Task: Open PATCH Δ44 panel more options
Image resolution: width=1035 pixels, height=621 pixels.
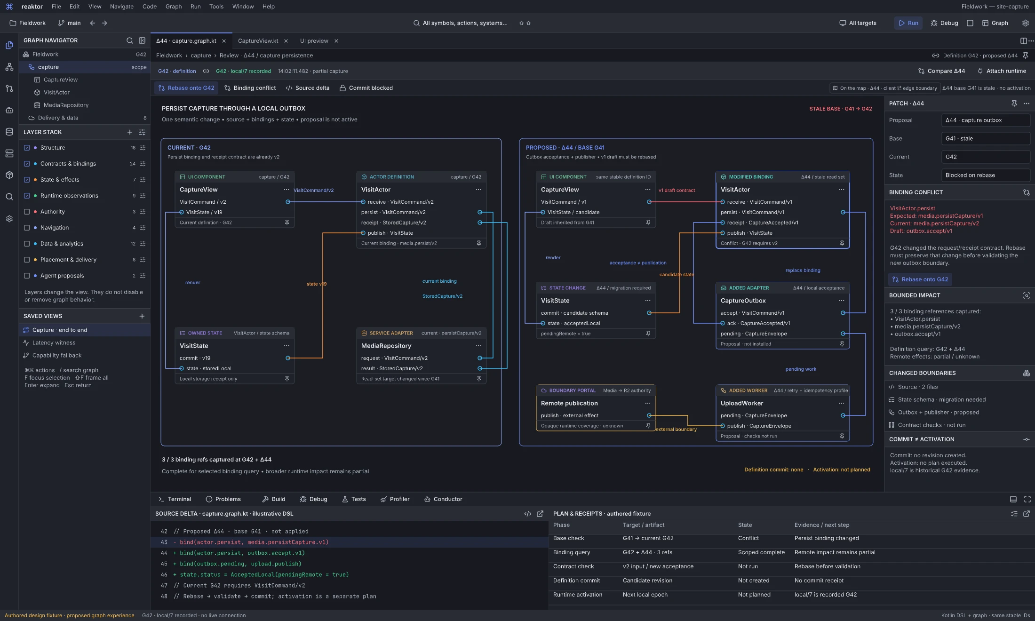Action: pyautogui.click(x=1027, y=103)
